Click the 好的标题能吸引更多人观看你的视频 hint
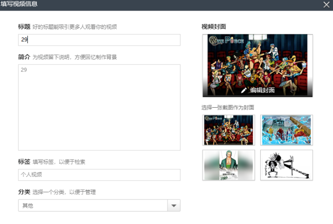Viewport: 333px width, 224px height. 75,27
